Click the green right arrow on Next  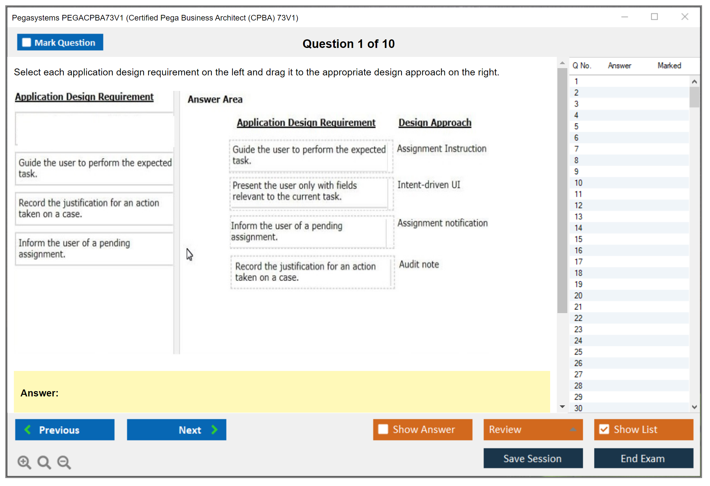(x=215, y=429)
